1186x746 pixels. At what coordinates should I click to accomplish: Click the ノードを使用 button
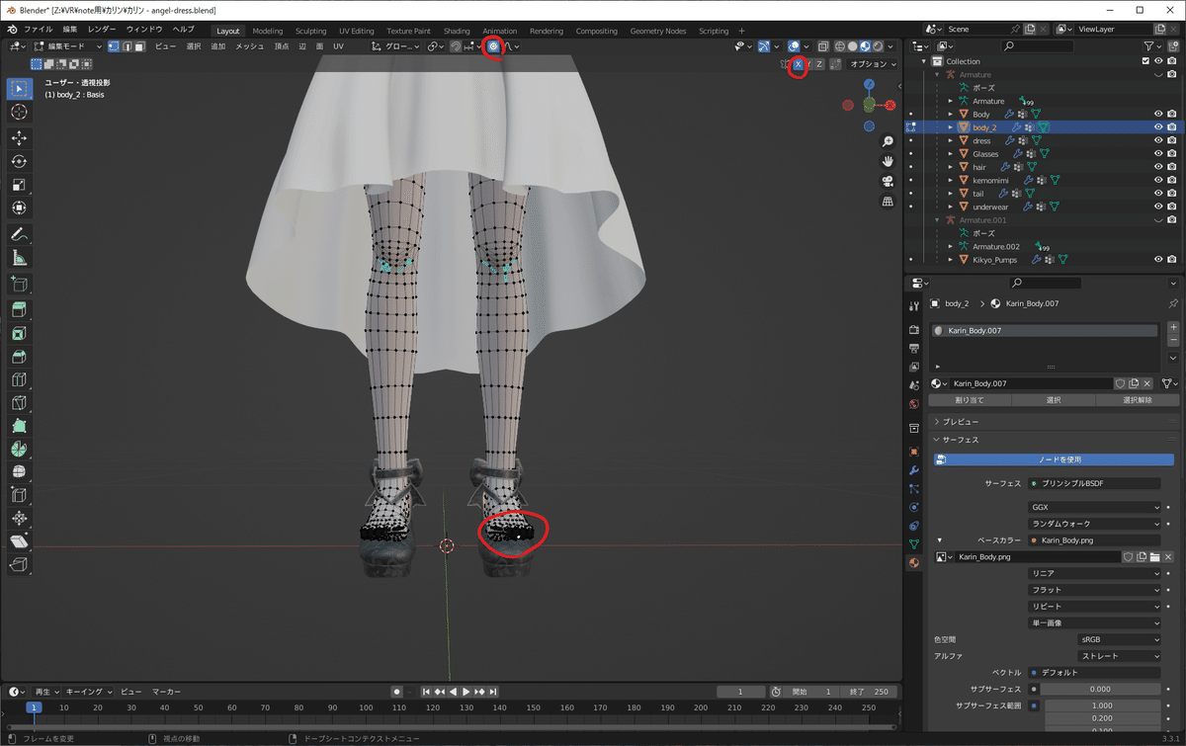point(1055,459)
